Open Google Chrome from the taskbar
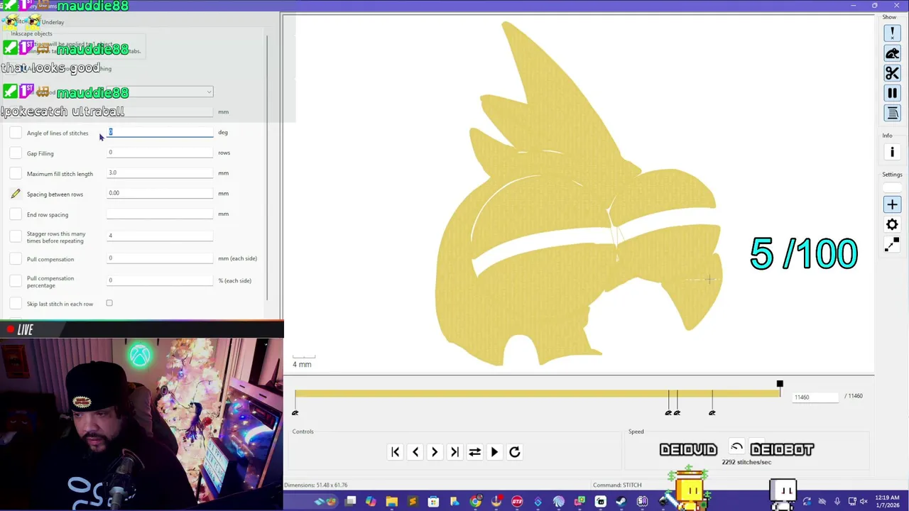 (475, 502)
